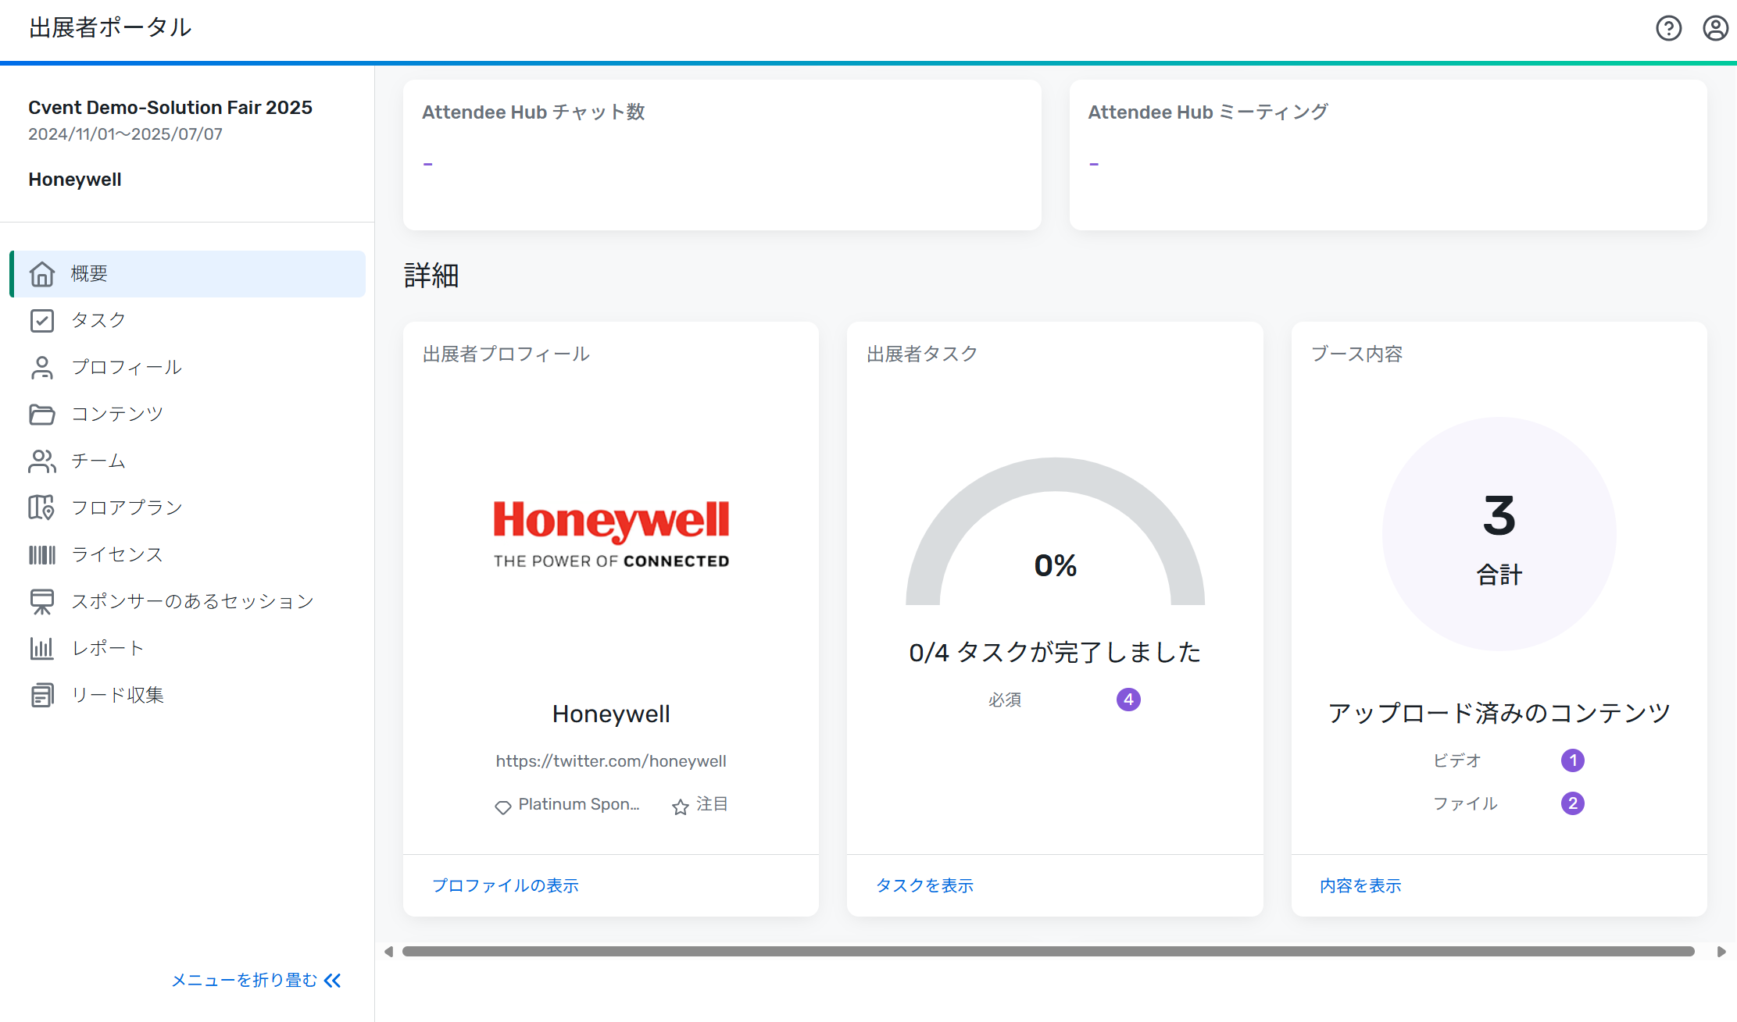Go to スポンサーのあるセッション
This screenshot has width=1737, height=1022.
[x=188, y=602]
